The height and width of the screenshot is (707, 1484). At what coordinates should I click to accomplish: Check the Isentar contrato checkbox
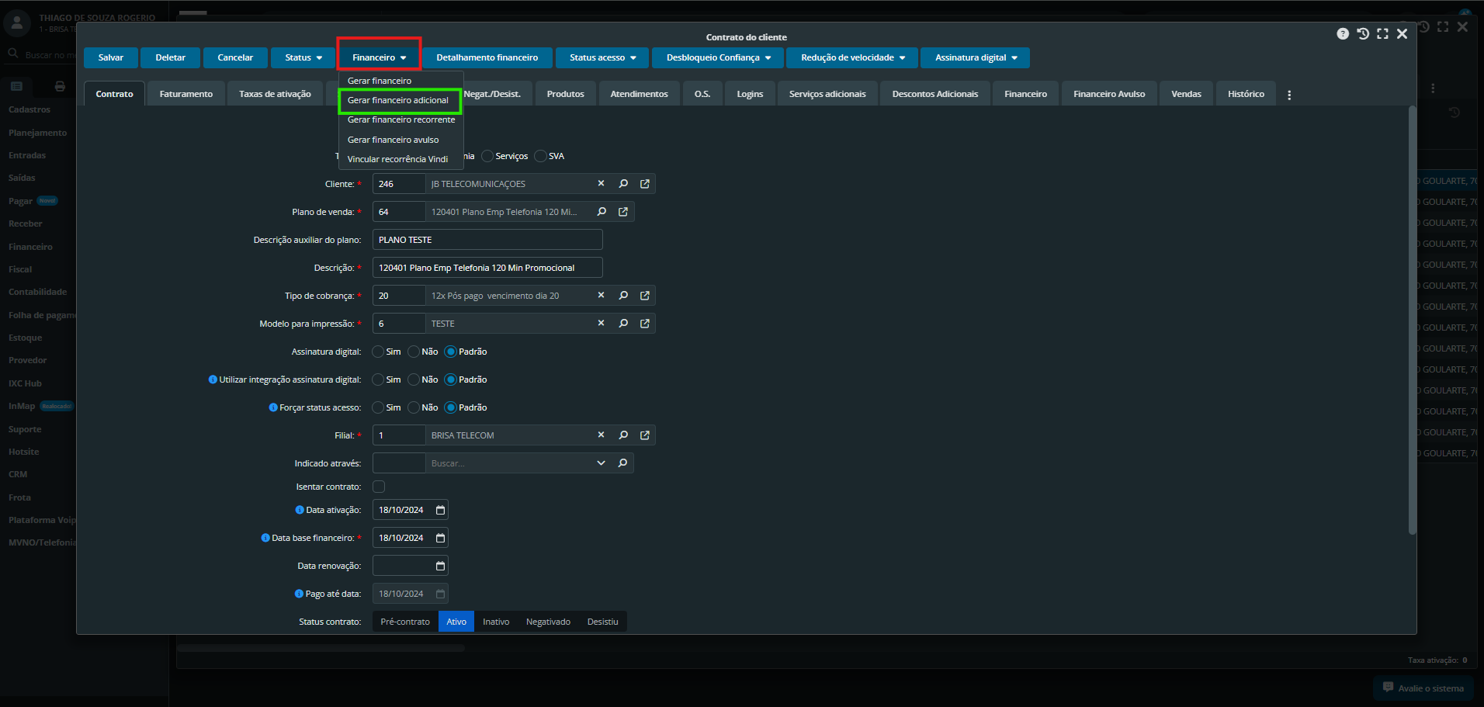coord(379,487)
